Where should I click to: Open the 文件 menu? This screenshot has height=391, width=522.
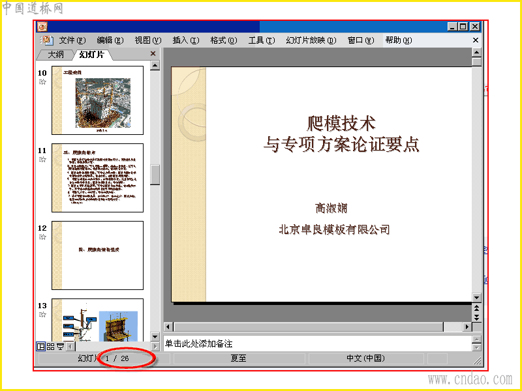point(72,40)
